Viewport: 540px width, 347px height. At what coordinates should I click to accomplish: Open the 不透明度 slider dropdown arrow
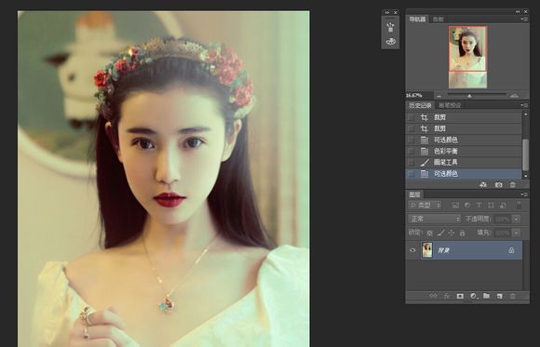(516, 219)
